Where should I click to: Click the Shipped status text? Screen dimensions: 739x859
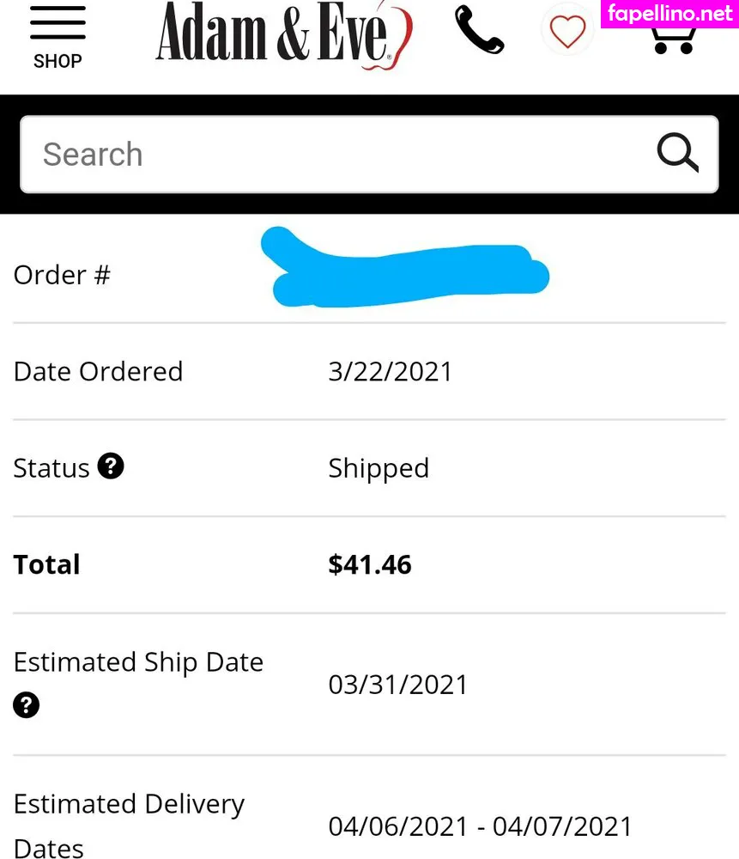(x=379, y=468)
